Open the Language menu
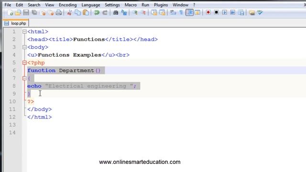This screenshot has width=306, height=172. coord(91,5)
